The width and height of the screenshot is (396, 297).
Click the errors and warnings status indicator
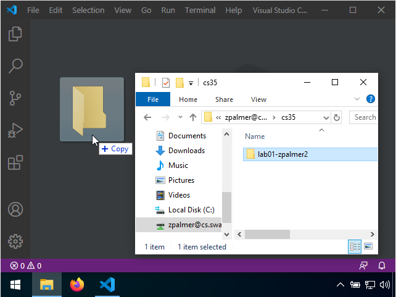[25, 266]
